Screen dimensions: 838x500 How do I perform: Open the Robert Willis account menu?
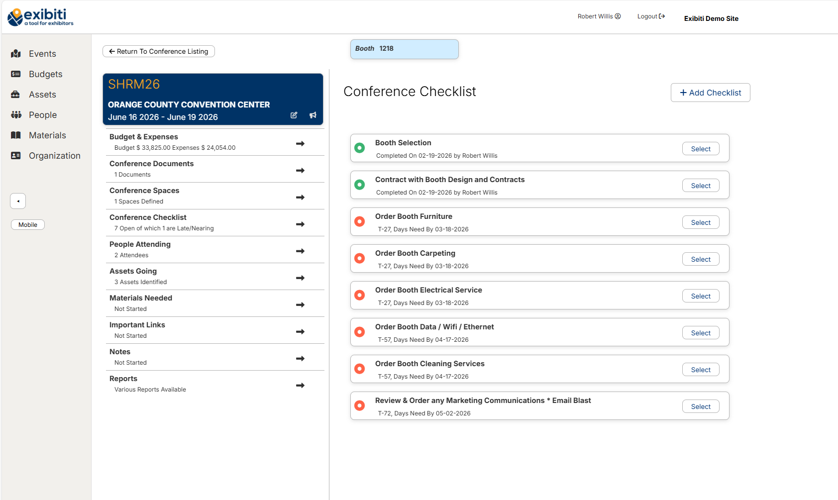click(599, 16)
